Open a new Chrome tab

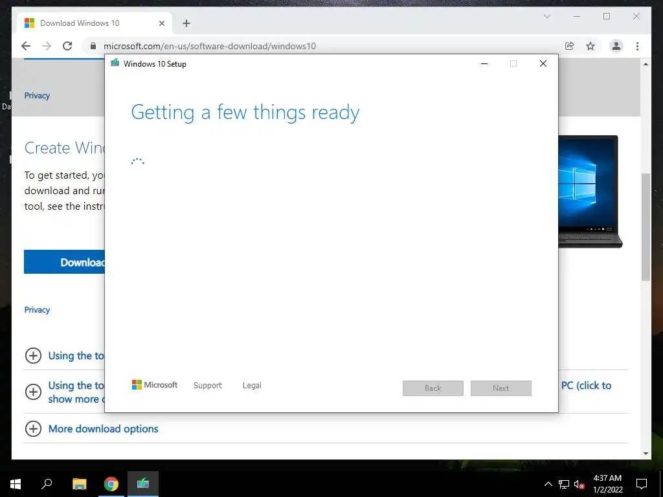click(186, 23)
